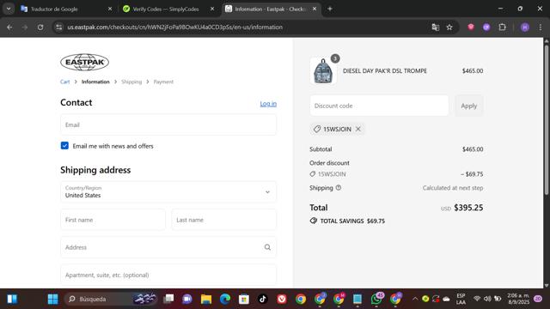Launch Microsoft Edge from the taskbar

[x=225, y=299]
